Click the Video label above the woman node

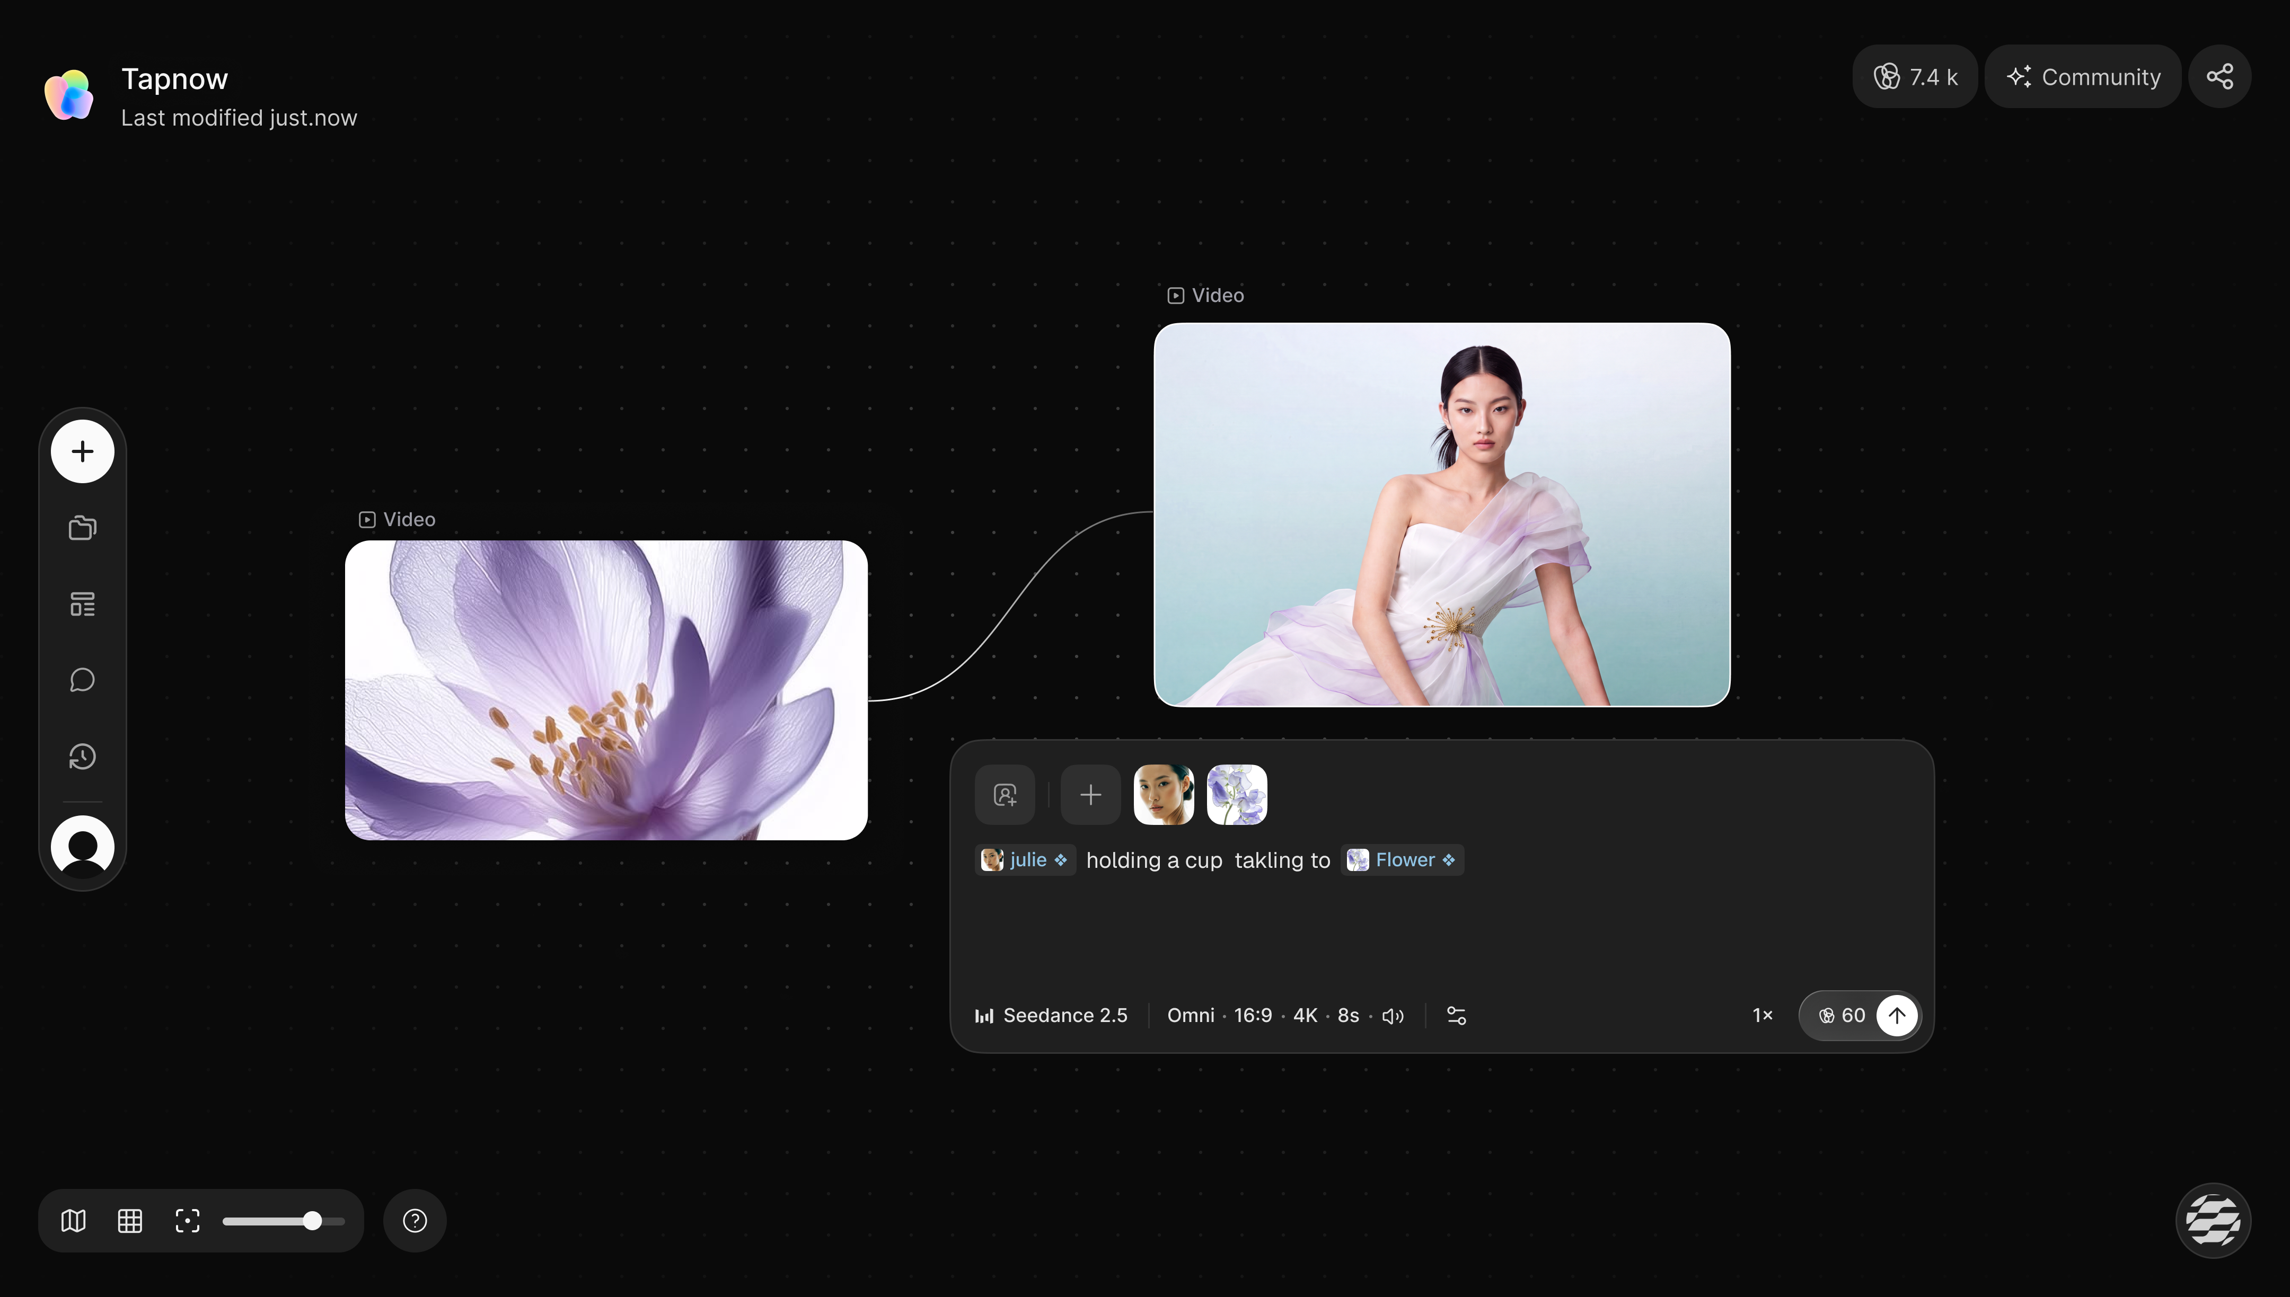1205,296
